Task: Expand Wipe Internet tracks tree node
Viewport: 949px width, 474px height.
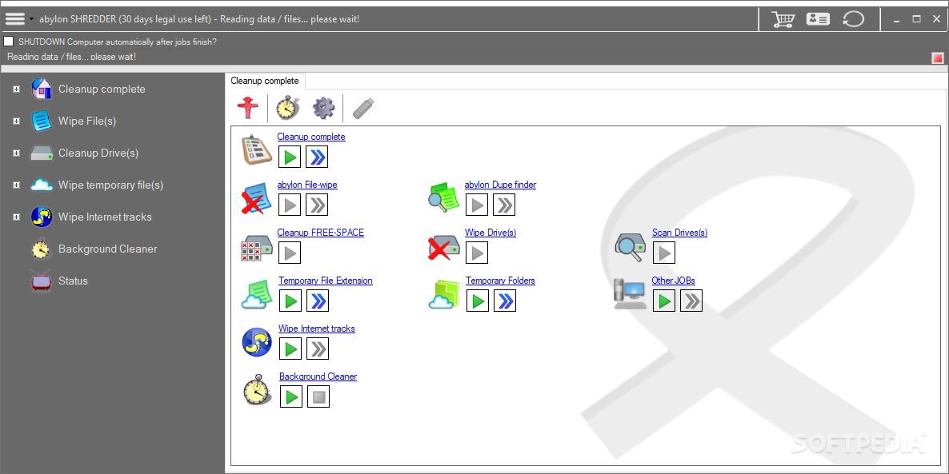Action: pyautogui.click(x=16, y=217)
